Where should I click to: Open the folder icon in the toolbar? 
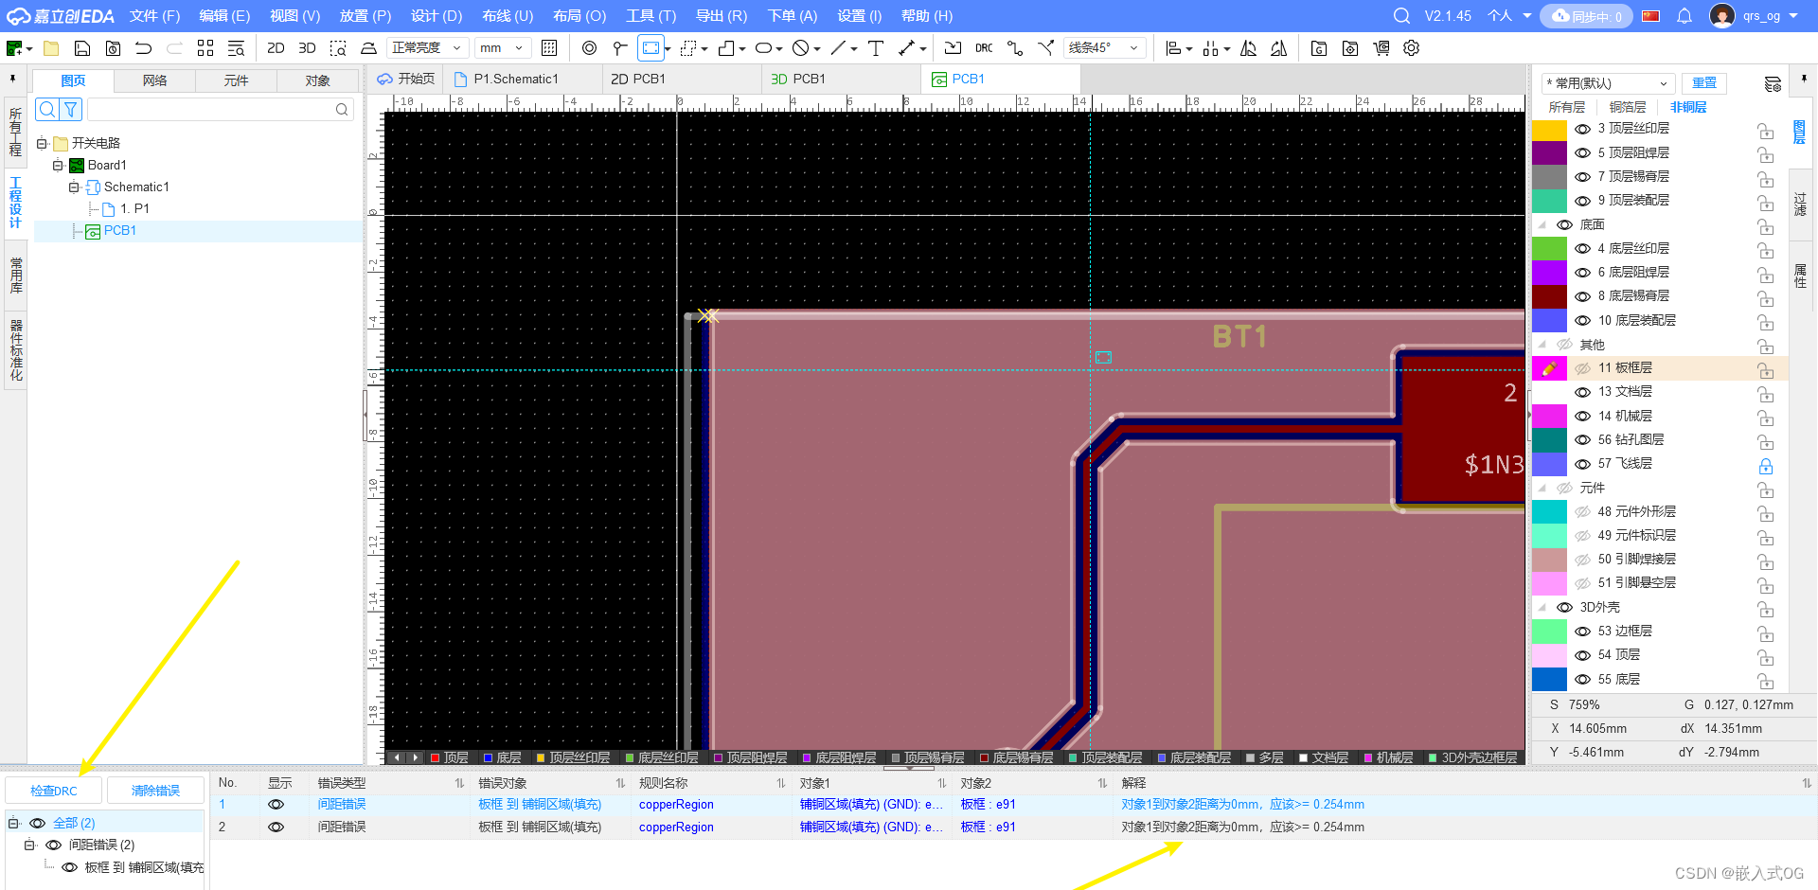(51, 48)
